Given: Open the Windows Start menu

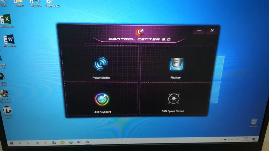Looking at the screenshot, I should (12, 143).
